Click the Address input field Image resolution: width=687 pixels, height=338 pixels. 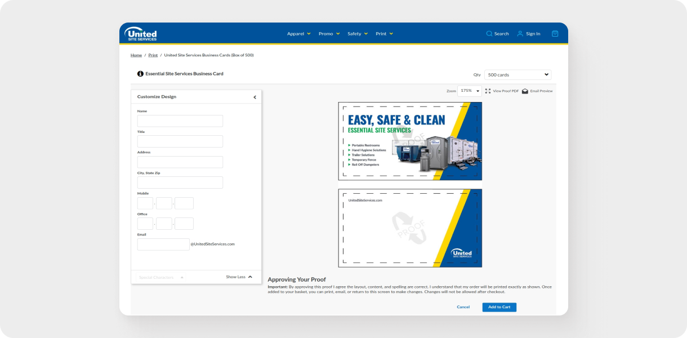click(180, 162)
